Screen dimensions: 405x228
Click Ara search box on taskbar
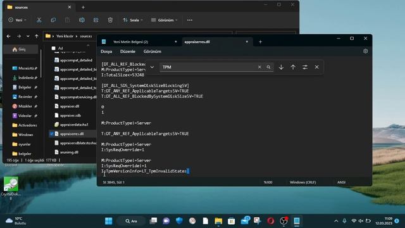click(x=131, y=221)
